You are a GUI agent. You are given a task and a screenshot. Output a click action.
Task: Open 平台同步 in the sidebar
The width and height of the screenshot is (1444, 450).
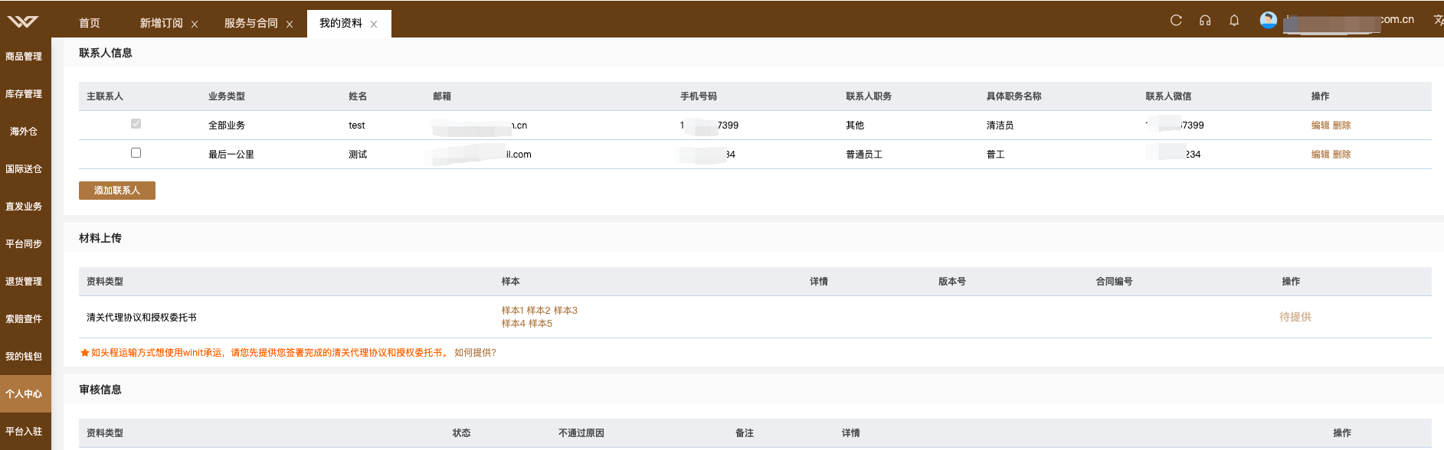coord(24,244)
